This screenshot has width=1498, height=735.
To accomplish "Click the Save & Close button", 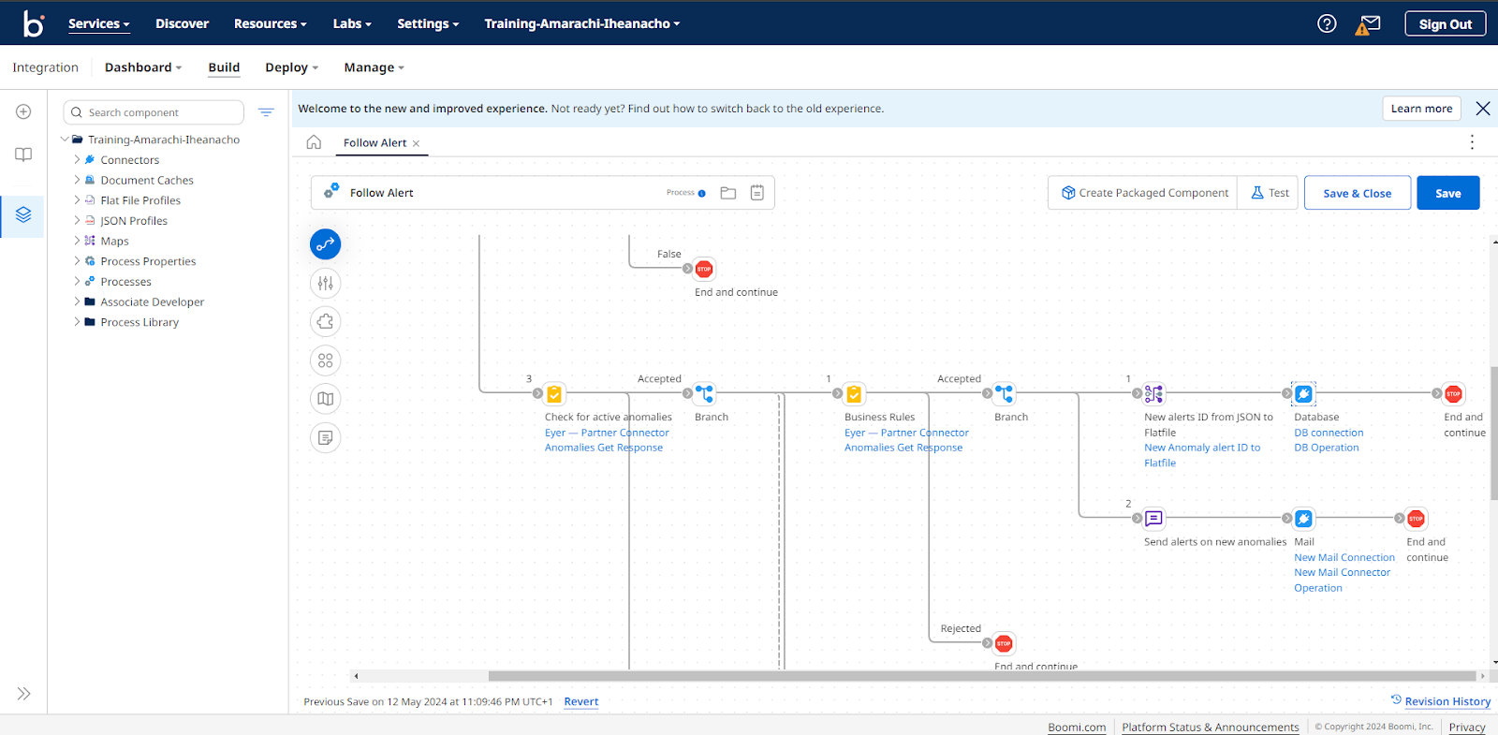I will [1358, 193].
